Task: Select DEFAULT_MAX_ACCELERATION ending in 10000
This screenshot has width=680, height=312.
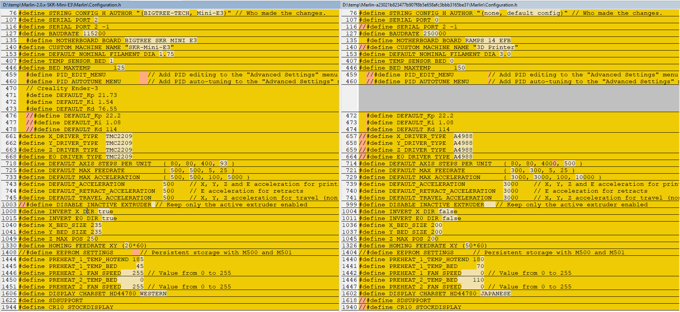Action: coord(510,177)
